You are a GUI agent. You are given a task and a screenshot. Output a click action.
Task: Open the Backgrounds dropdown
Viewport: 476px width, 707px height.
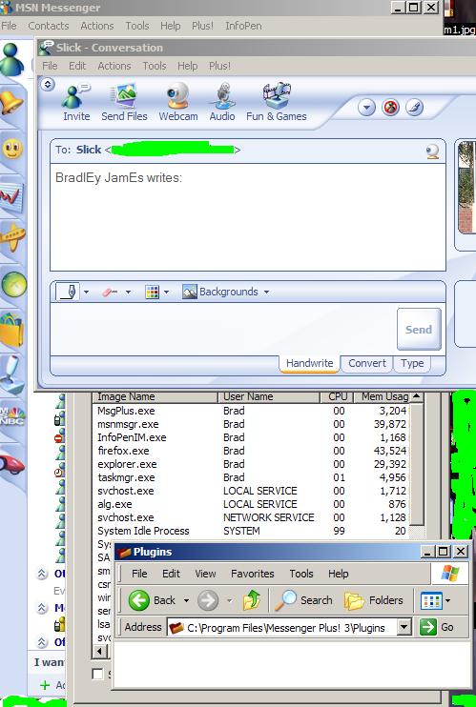pyautogui.click(x=226, y=292)
